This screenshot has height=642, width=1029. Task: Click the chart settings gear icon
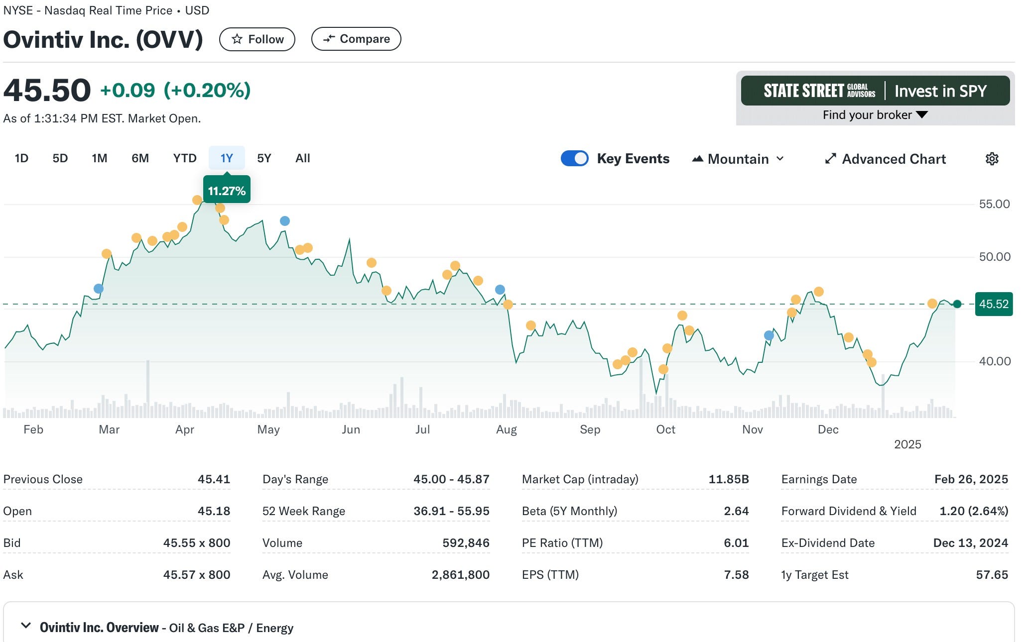[992, 159]
